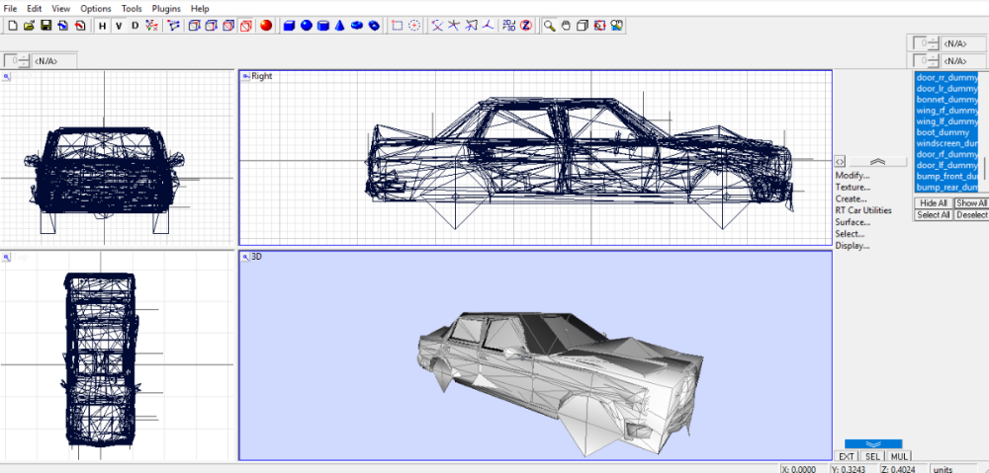
Task: Toggle the red crossed Z icon
Action: 526,26
